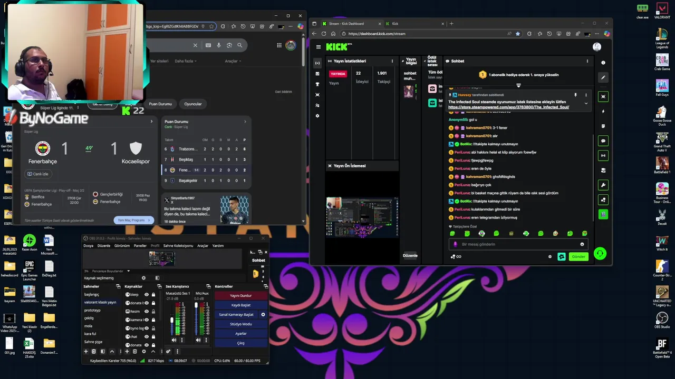Select valorant klasik yayın scene in OBS
The image size is (675, 379).
pyautogui.click(x=101, y=303)
